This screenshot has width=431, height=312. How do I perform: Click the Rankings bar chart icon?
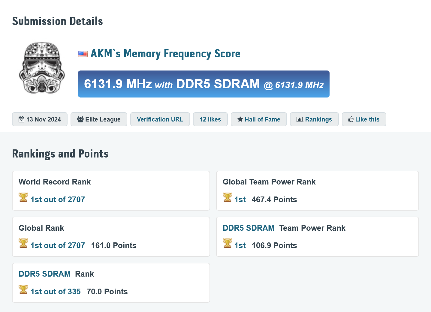(x=300, y=119)
